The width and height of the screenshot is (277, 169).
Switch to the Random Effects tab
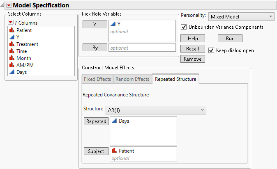coord(132,79)
